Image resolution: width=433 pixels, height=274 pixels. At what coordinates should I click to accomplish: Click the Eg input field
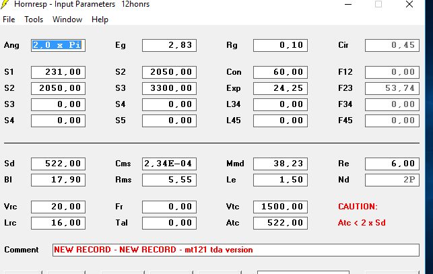169,46
